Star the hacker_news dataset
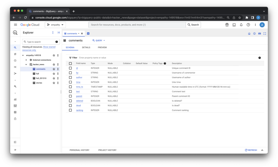The image size is (278, 167). 54,64
